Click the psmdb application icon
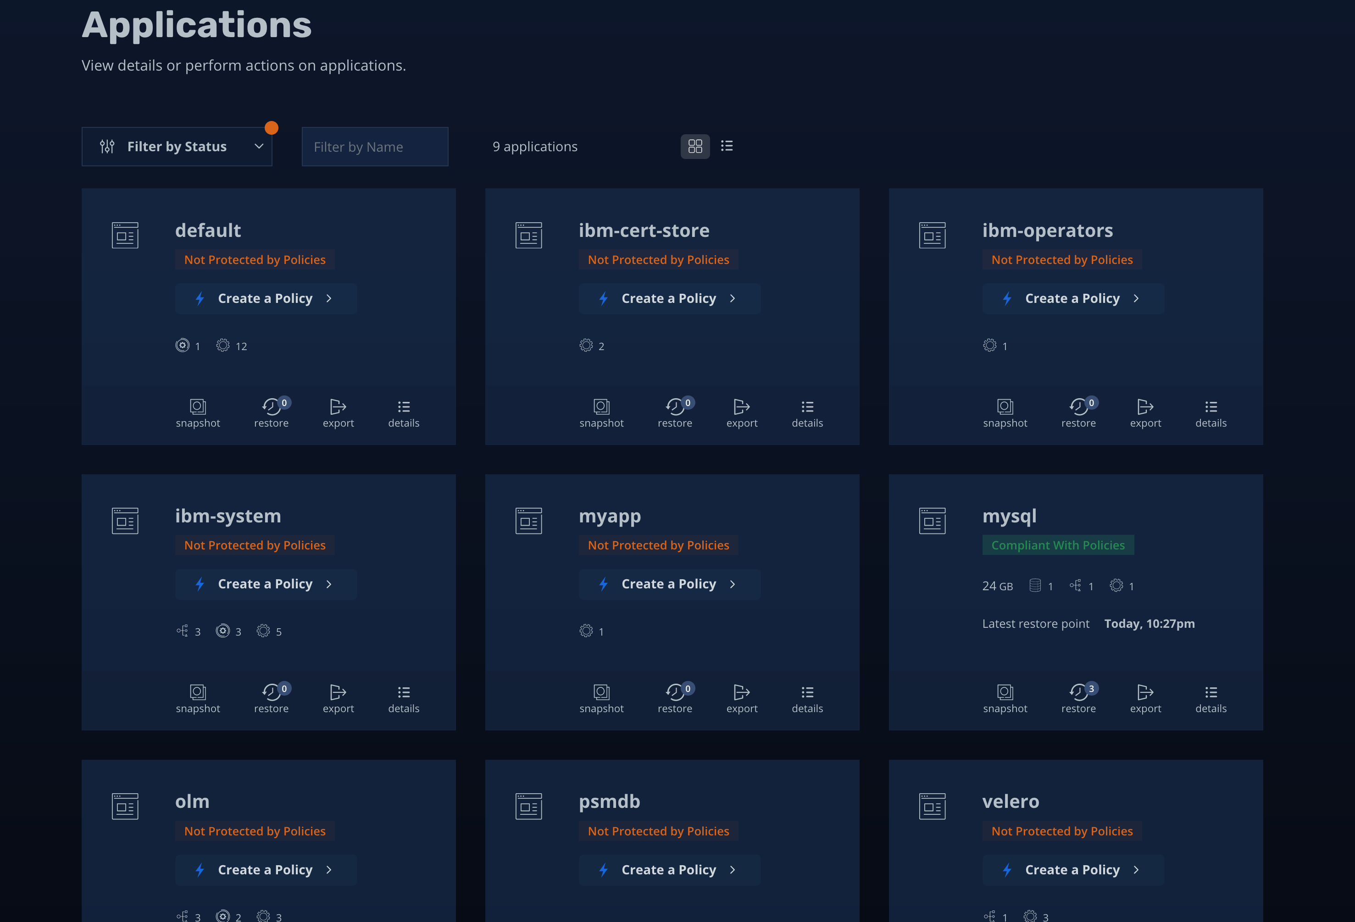Image resolution: width=1355 pixels, height=922 pixels. click(528, 806)
